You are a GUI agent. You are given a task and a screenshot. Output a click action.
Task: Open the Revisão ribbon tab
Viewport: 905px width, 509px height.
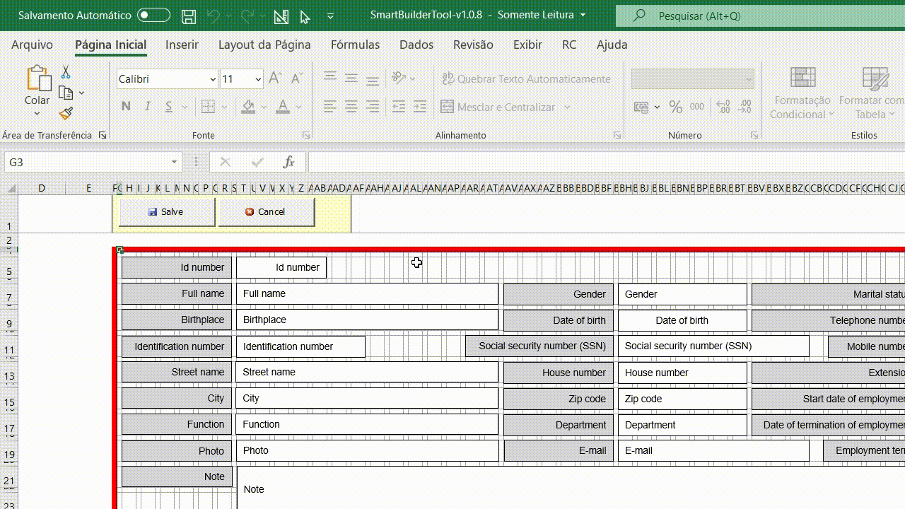(x=472, y=45)
